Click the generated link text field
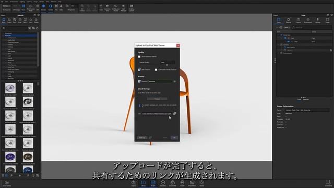The height and width of the screenshot is (188, 334). pyautogui.click(x=157, y=114)
